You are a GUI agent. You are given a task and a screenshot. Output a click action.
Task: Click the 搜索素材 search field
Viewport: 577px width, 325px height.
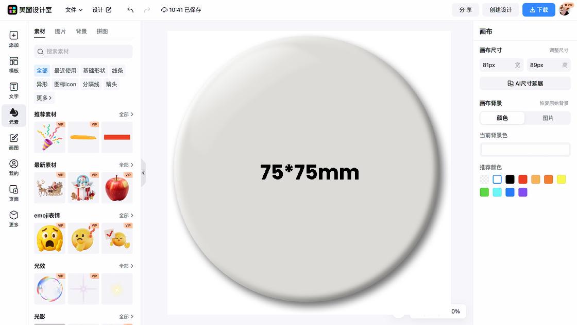pyautogui.click(x=83, y=52)
